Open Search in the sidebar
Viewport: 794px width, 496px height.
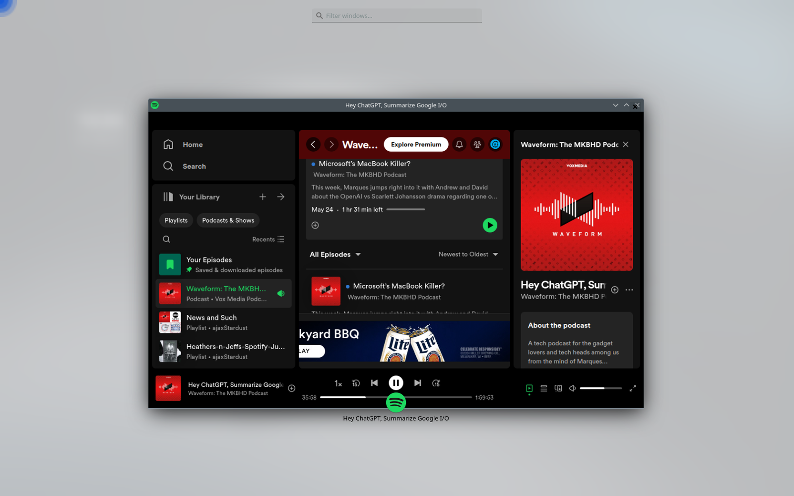coord(184,166)
